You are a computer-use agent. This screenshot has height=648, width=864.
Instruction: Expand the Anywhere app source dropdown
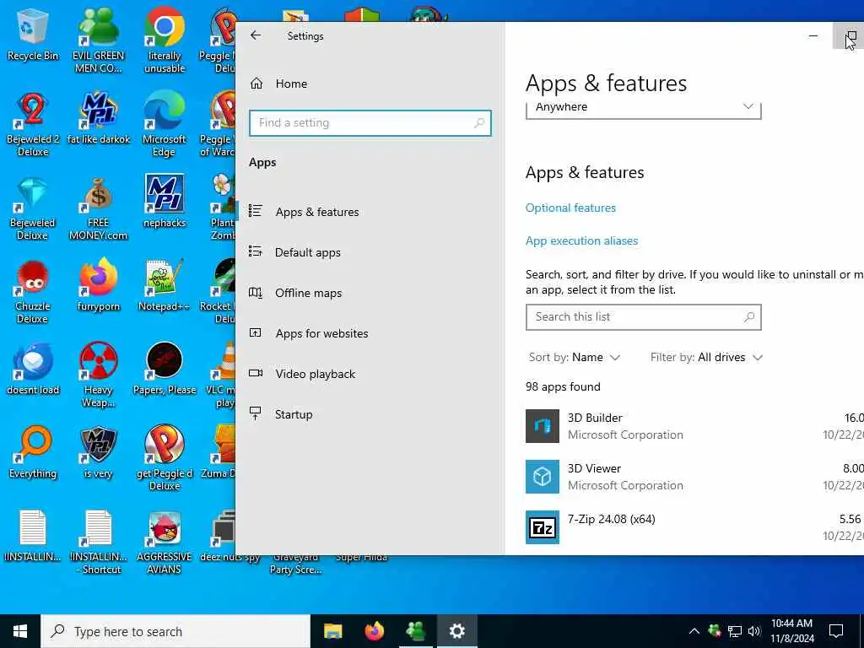(x=644, y=109)
